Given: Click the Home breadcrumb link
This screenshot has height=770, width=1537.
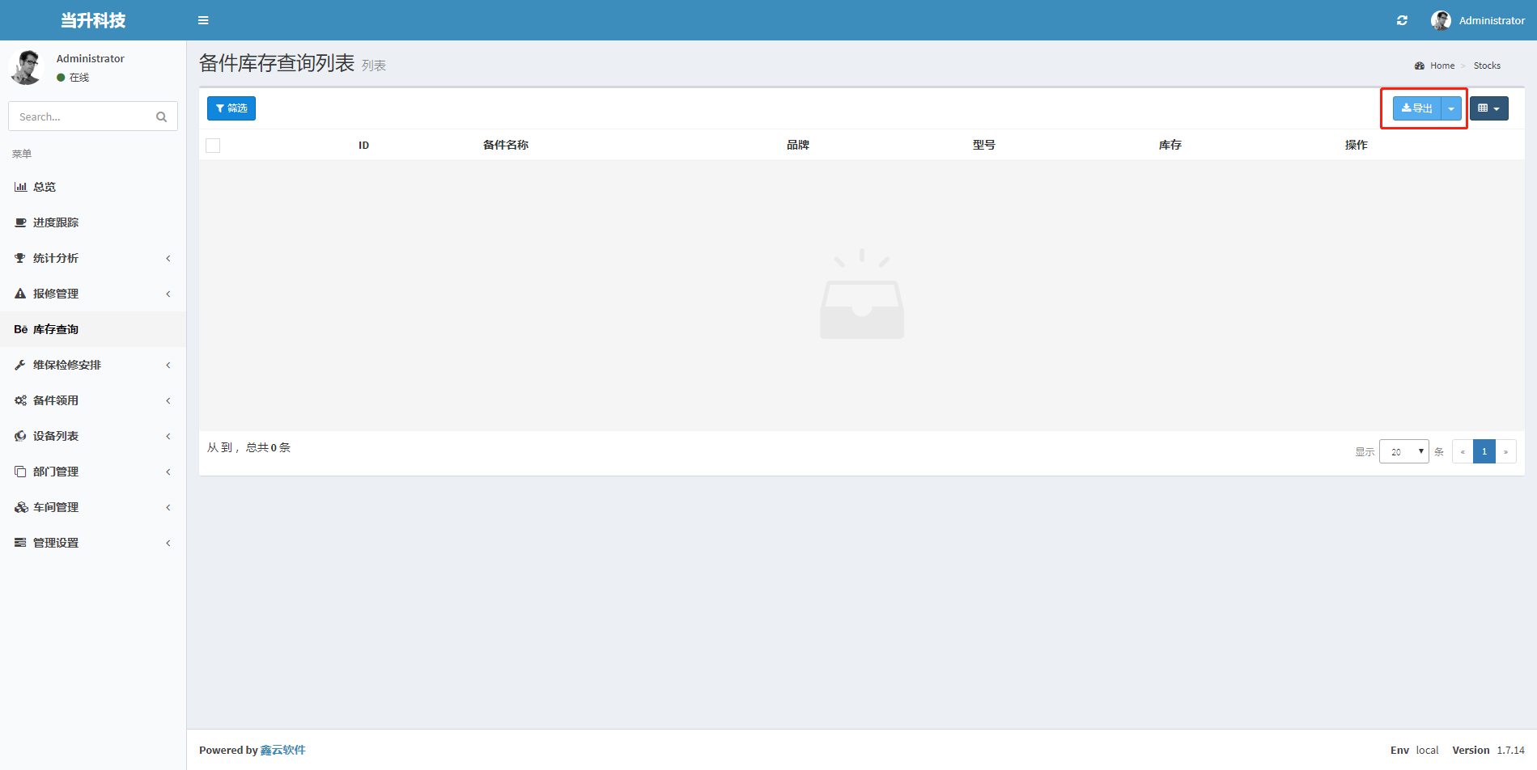Looking at the screenshot, I should coord(1441,66).
